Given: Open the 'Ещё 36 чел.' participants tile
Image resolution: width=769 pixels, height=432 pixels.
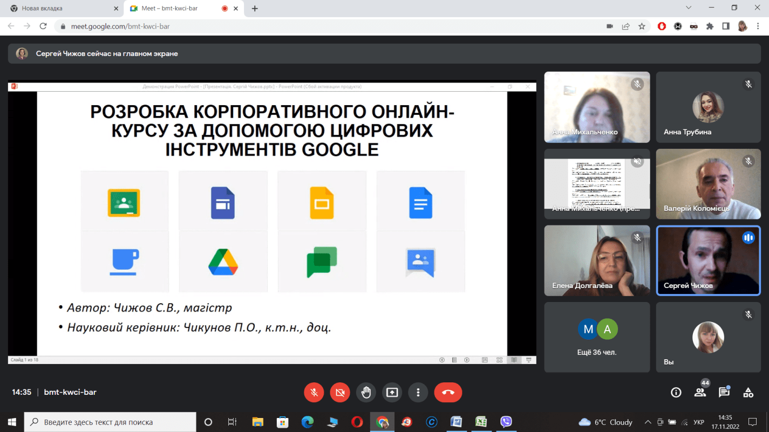Looking at the screenshot, I should point(597,337).
